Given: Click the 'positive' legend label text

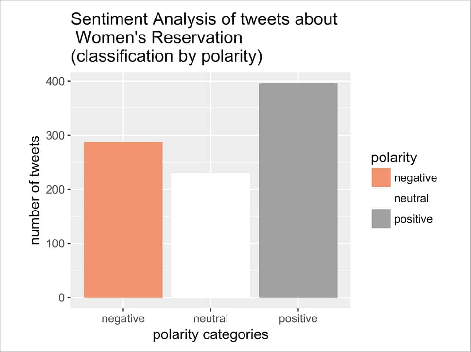Looking at the screenshot, I should click(x=413, y=219).
